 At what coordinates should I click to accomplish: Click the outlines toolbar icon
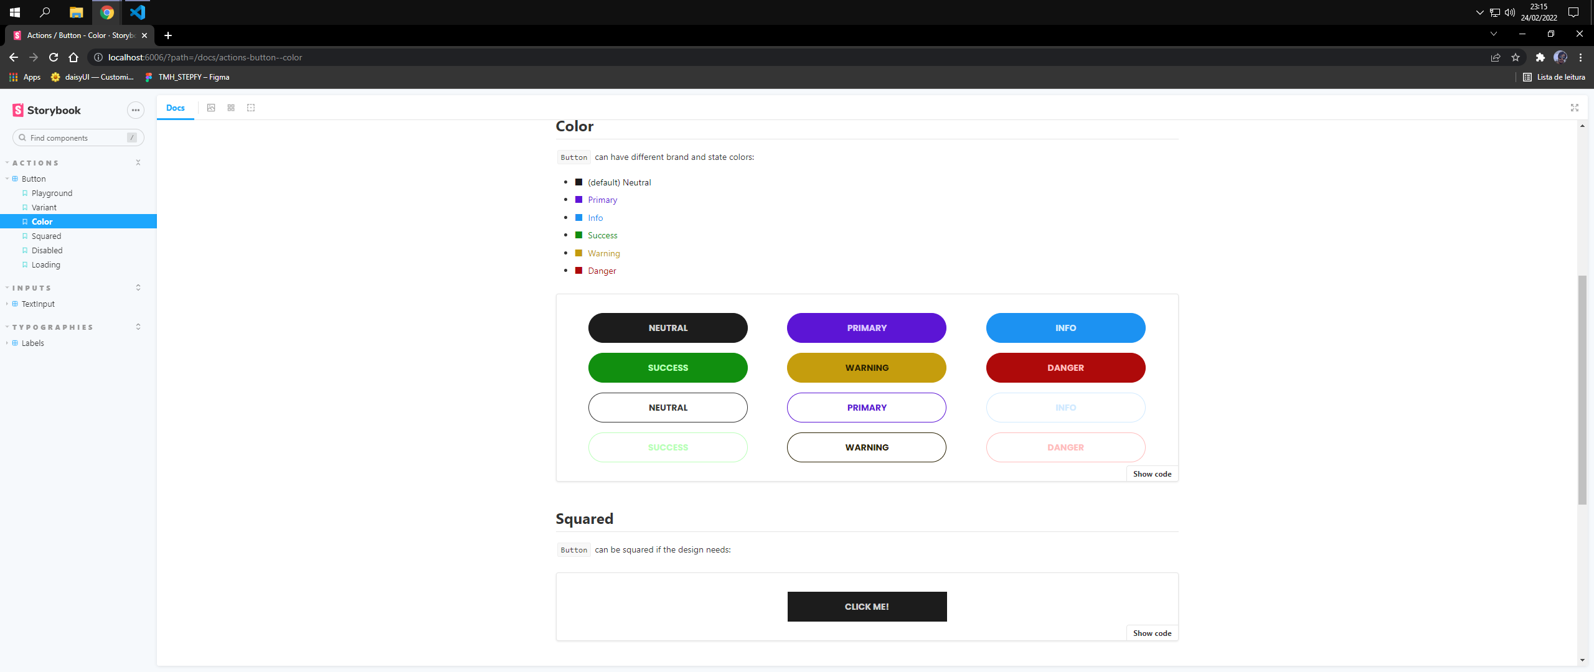251,108
